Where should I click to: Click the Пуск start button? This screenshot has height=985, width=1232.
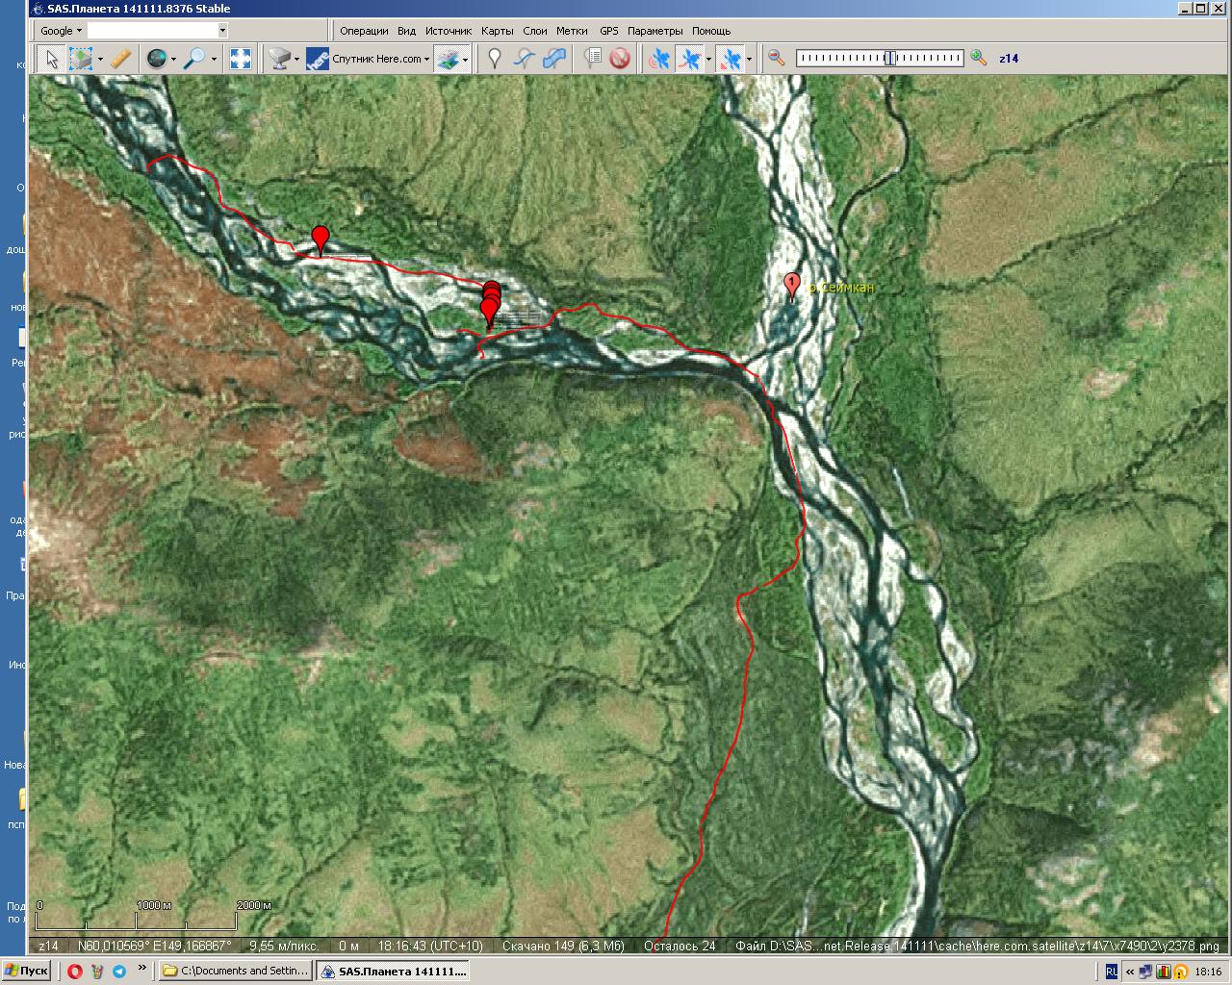pos(26,971)
